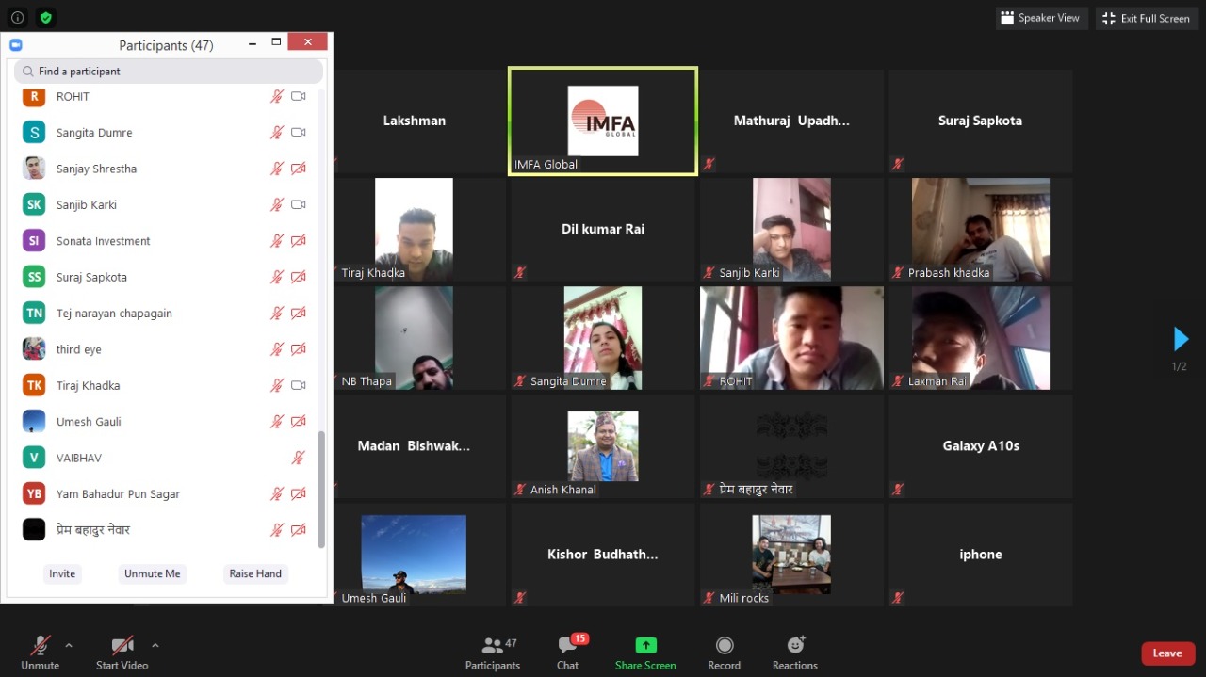Select Tej narayan chapagain in participant list
This screenshot has width=1206, height=677.
163,313
